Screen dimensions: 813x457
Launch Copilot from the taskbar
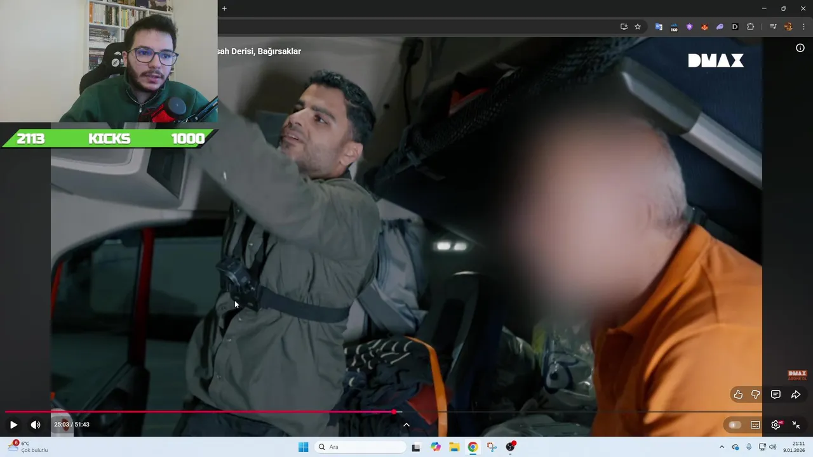click(435, 447)
